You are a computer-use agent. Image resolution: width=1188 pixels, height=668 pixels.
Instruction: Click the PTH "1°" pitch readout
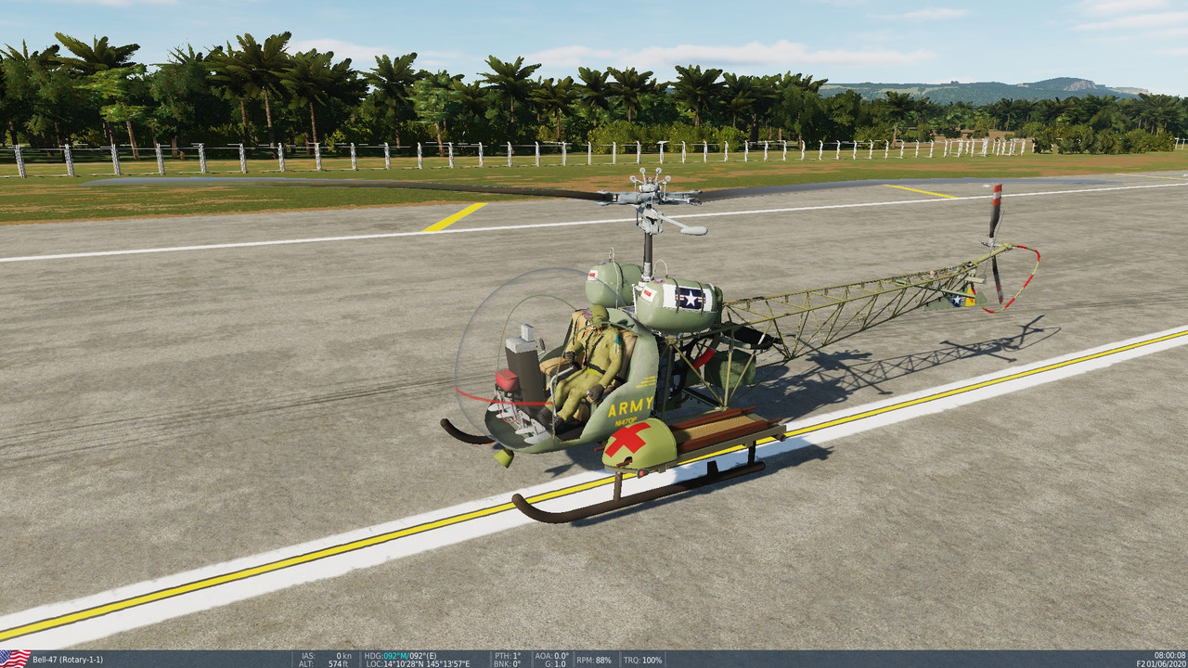tap(517, 656)
